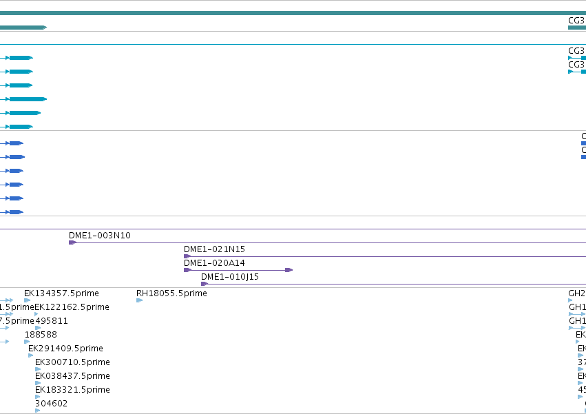
Task: Select the DME1-021N15 label
Action: (214, 249)
